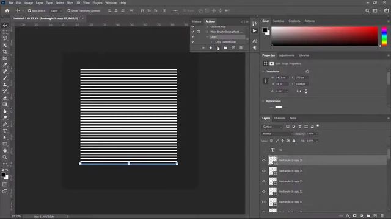This screenshot has height=219, width=391.
Task: Select the Clone Stamp tool
Action: pyautogui.click(x=5, y=85)
